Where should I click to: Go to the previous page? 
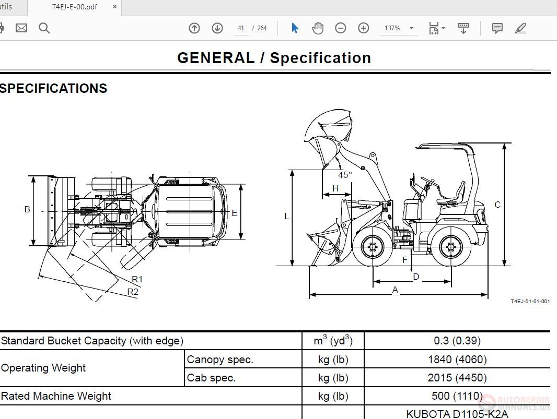coord(194,28)
